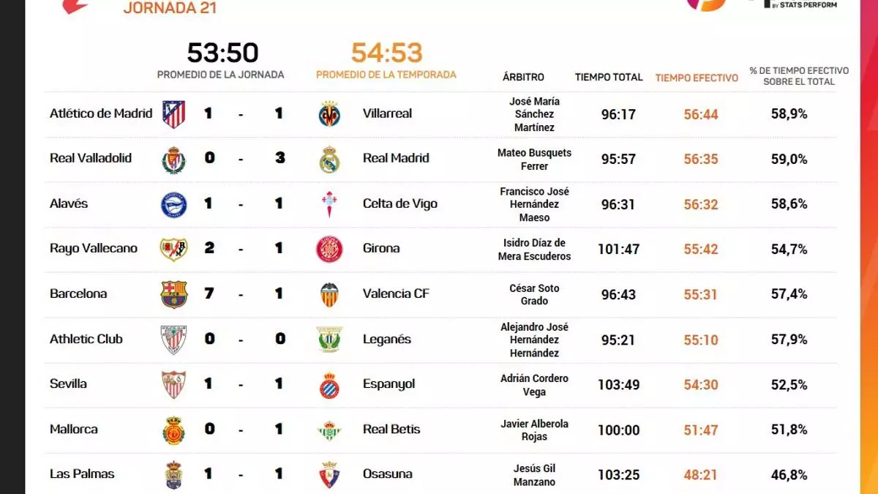Select the Barcelona club crest

(x=174, y=294)
